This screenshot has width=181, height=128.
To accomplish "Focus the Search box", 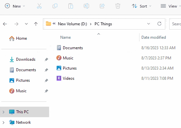I will click(x=175, y=24).
